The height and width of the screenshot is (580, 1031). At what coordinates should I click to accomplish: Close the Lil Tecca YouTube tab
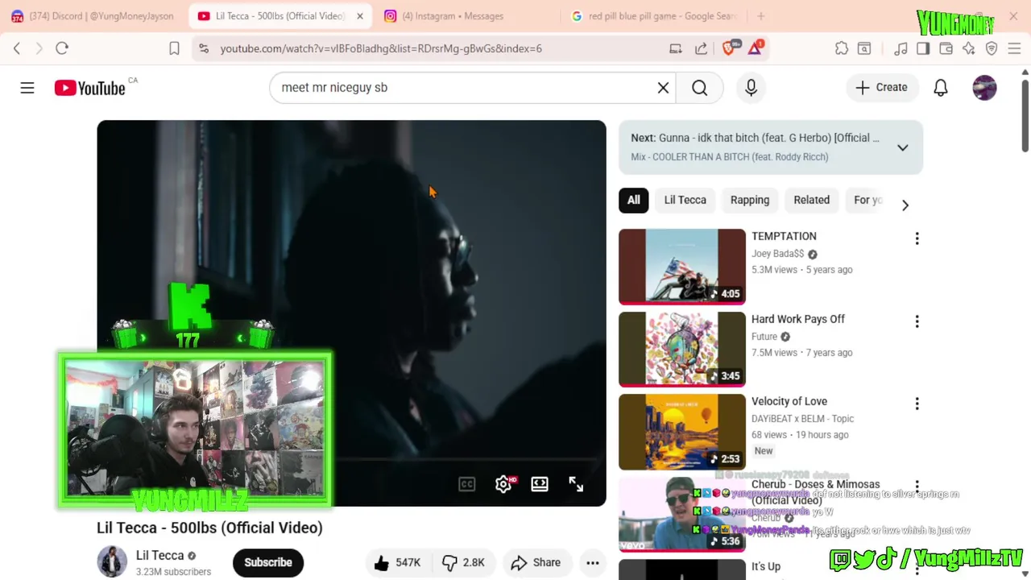(x=360, y=16)
